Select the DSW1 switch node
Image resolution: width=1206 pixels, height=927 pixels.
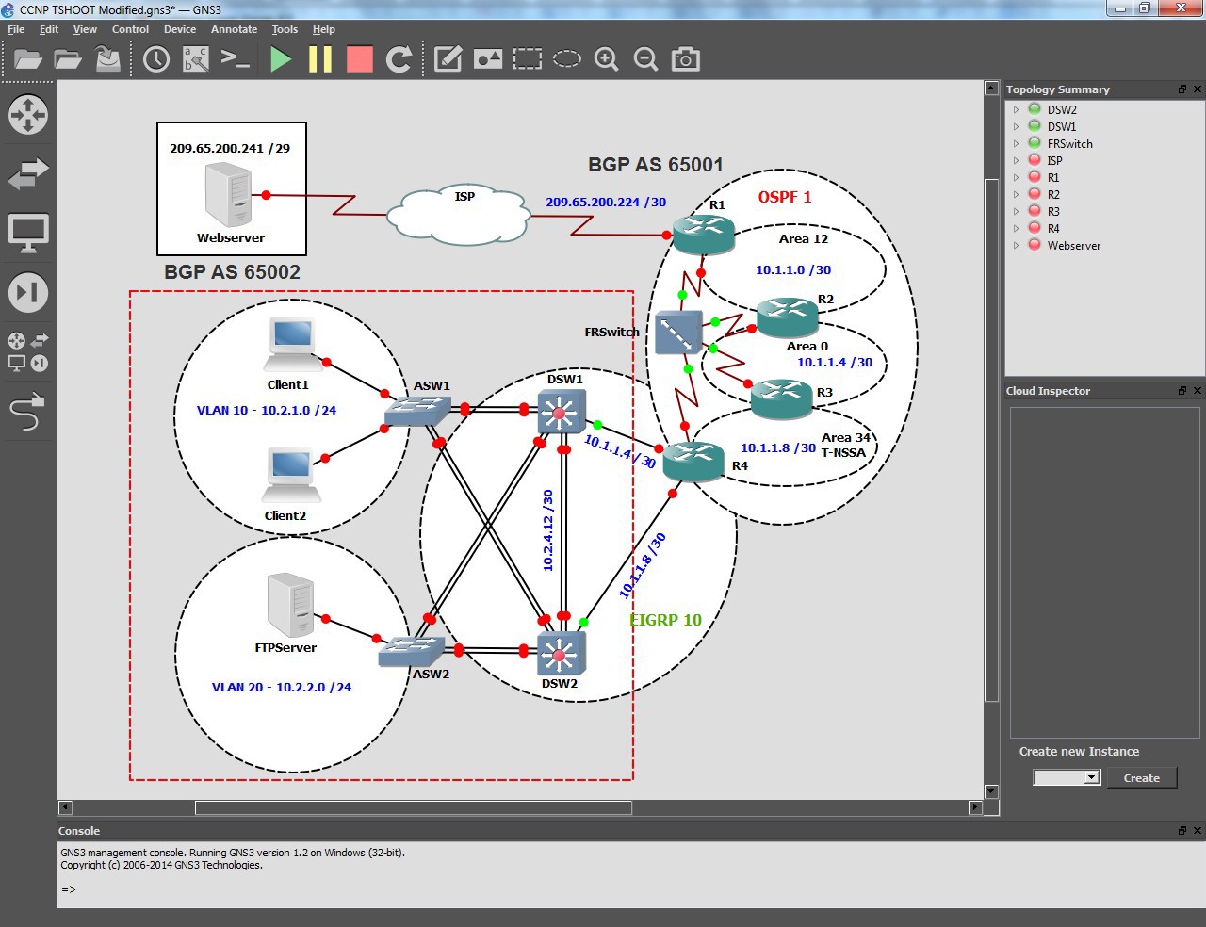click(x=562, y=412)
